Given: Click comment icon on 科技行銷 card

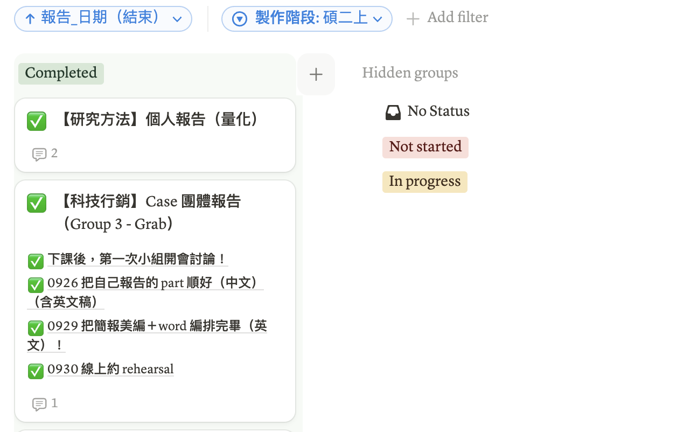Looking at the screenshot, I should point(39,404).
